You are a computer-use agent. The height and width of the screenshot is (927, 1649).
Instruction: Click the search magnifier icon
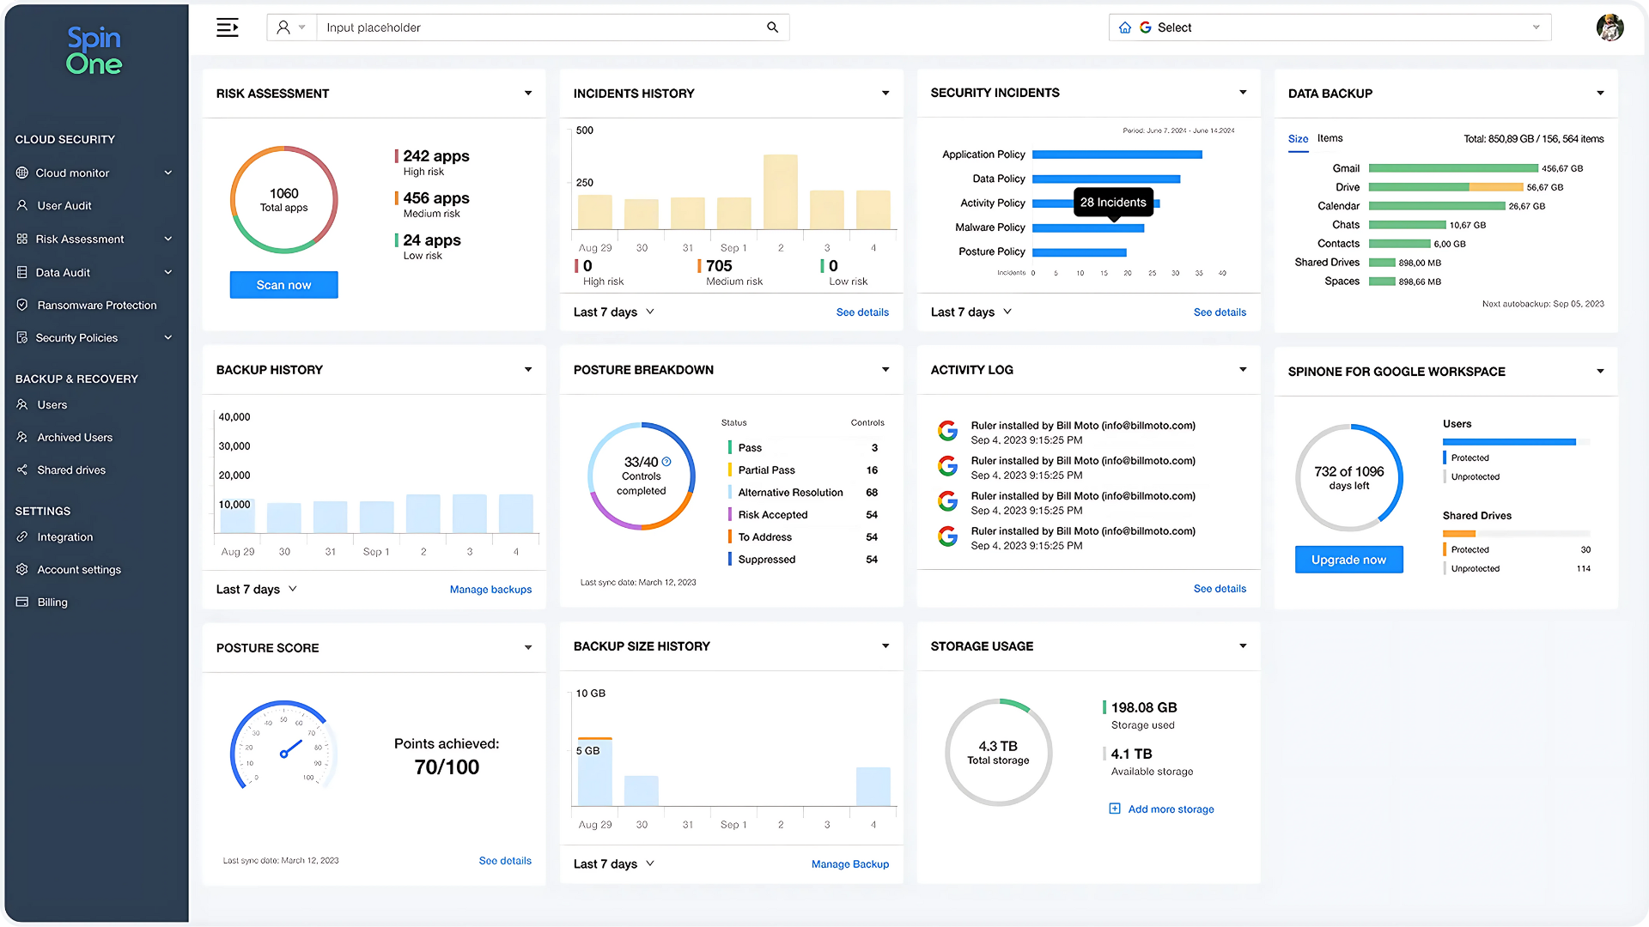pyautogui.click(x=772, y=27)
